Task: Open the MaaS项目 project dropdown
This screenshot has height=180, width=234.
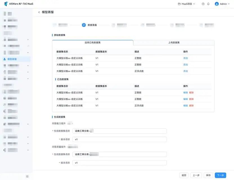Action: pyautogui.click(x=186, y=4)
